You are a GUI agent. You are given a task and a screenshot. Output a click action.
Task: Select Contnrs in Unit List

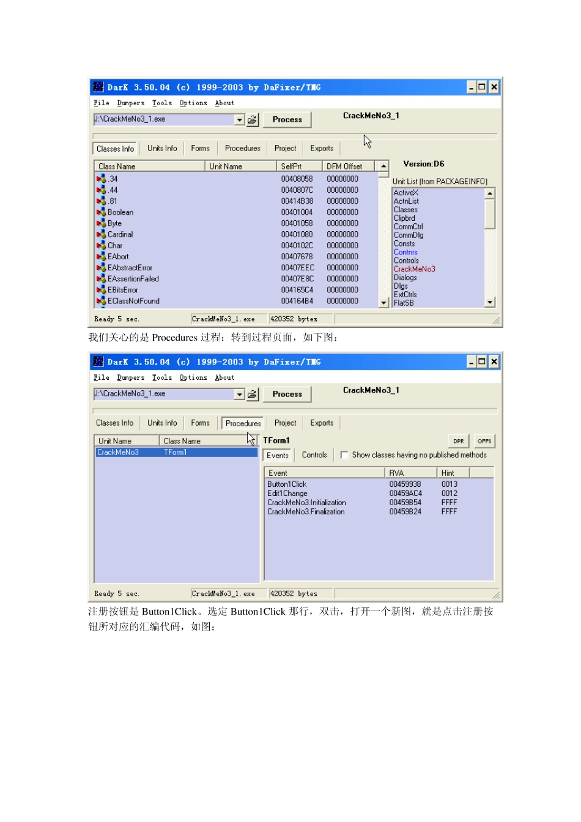pyautogui.click(x=405, y=252)
